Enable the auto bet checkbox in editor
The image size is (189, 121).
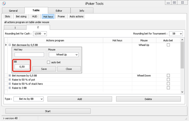pyautogui.click(x=49, y=63)
